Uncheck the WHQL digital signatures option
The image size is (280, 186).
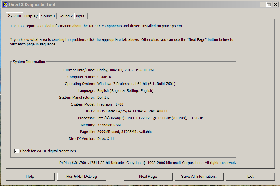pyautogui.click(x=16, y=151)
